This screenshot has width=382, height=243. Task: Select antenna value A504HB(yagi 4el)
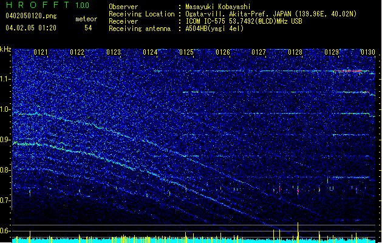tap(214, 29)
